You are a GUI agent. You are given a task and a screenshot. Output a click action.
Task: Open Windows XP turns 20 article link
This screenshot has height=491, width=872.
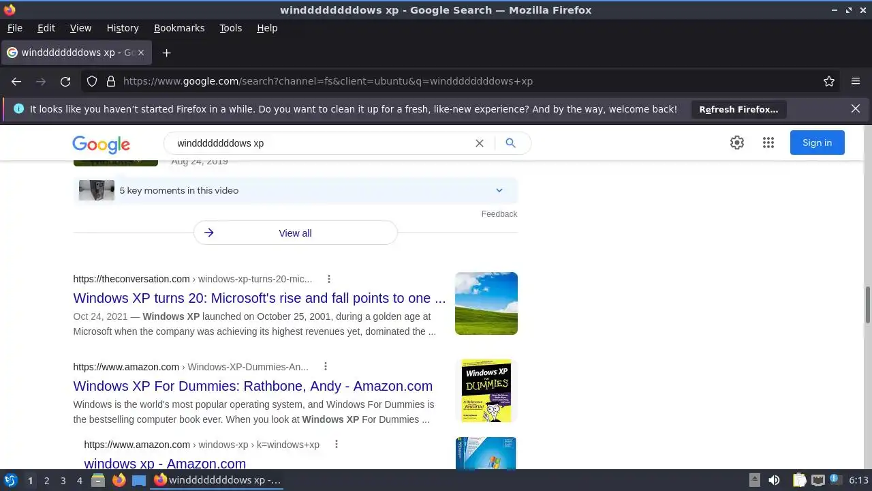(260, 298)
